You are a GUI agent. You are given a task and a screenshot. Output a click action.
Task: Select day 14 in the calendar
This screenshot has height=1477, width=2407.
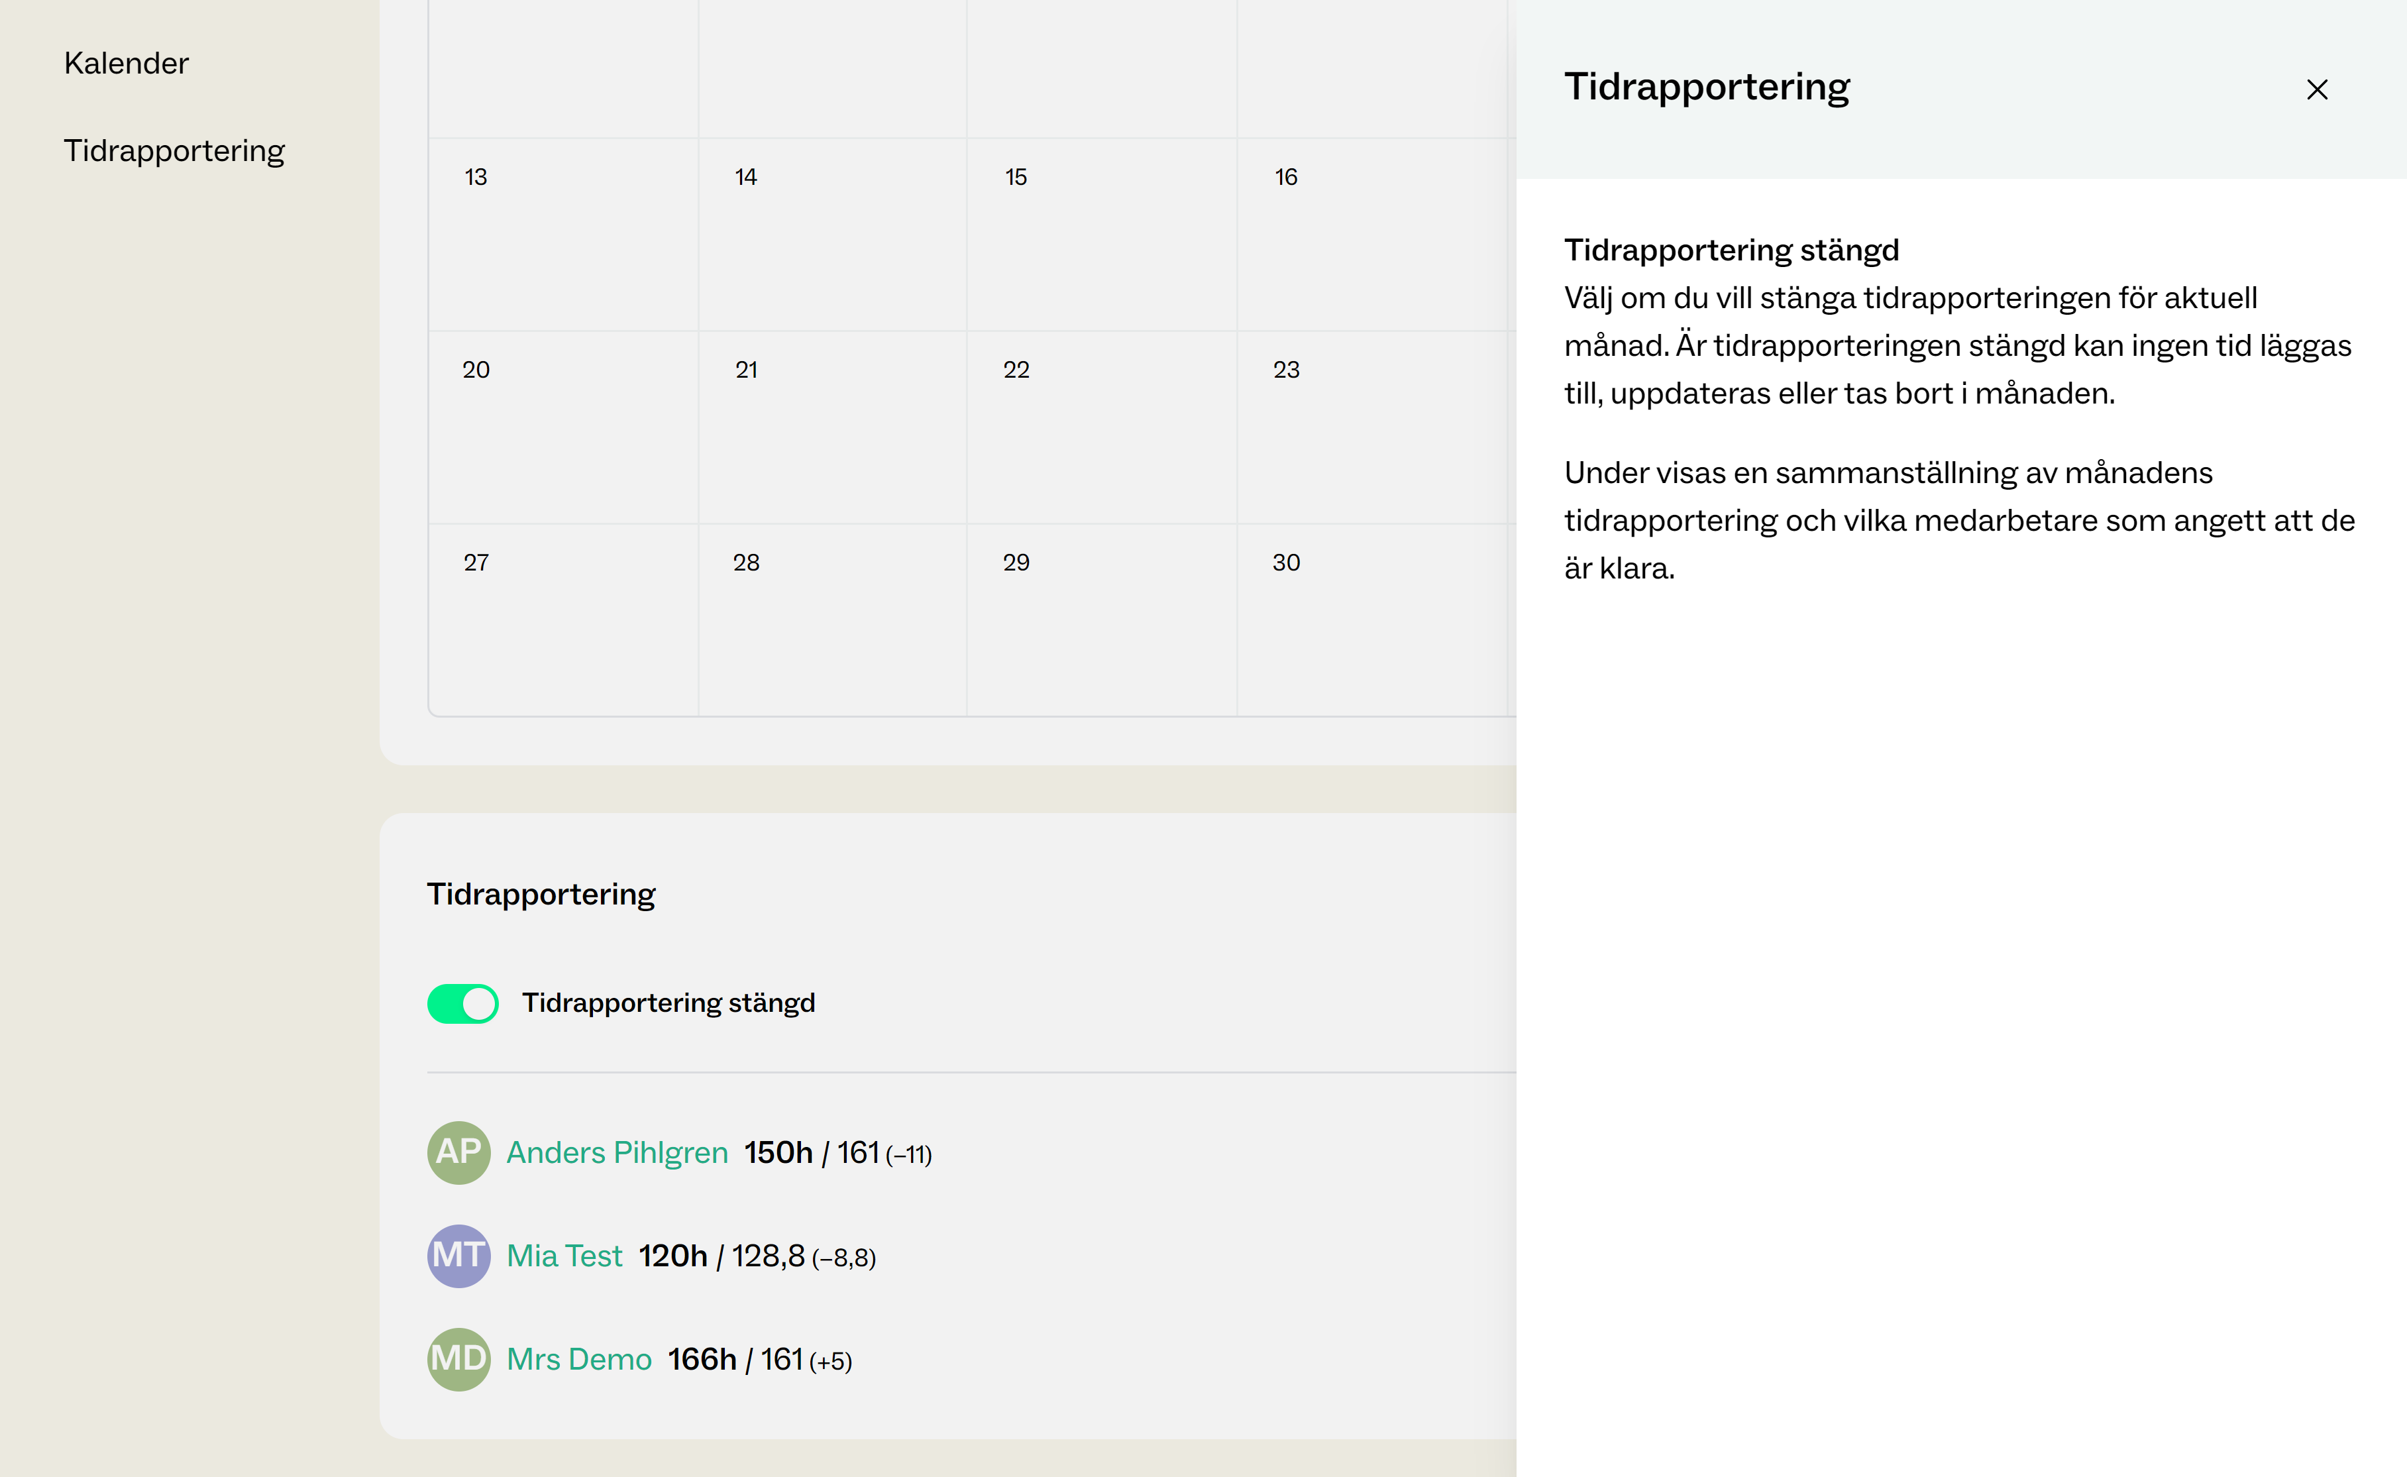click(832, 235)
